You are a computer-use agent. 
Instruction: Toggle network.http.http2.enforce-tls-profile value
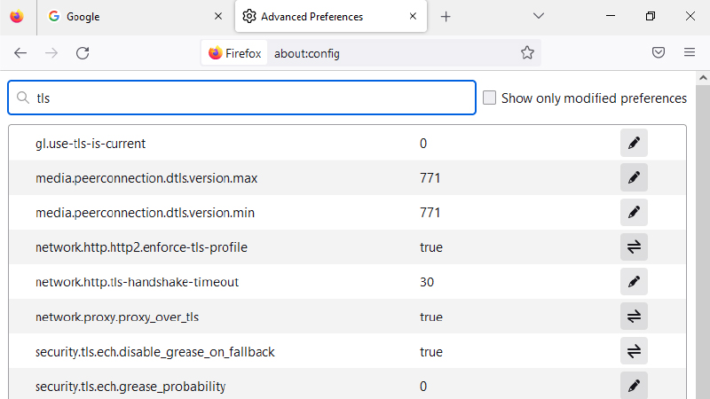point(634,247)
